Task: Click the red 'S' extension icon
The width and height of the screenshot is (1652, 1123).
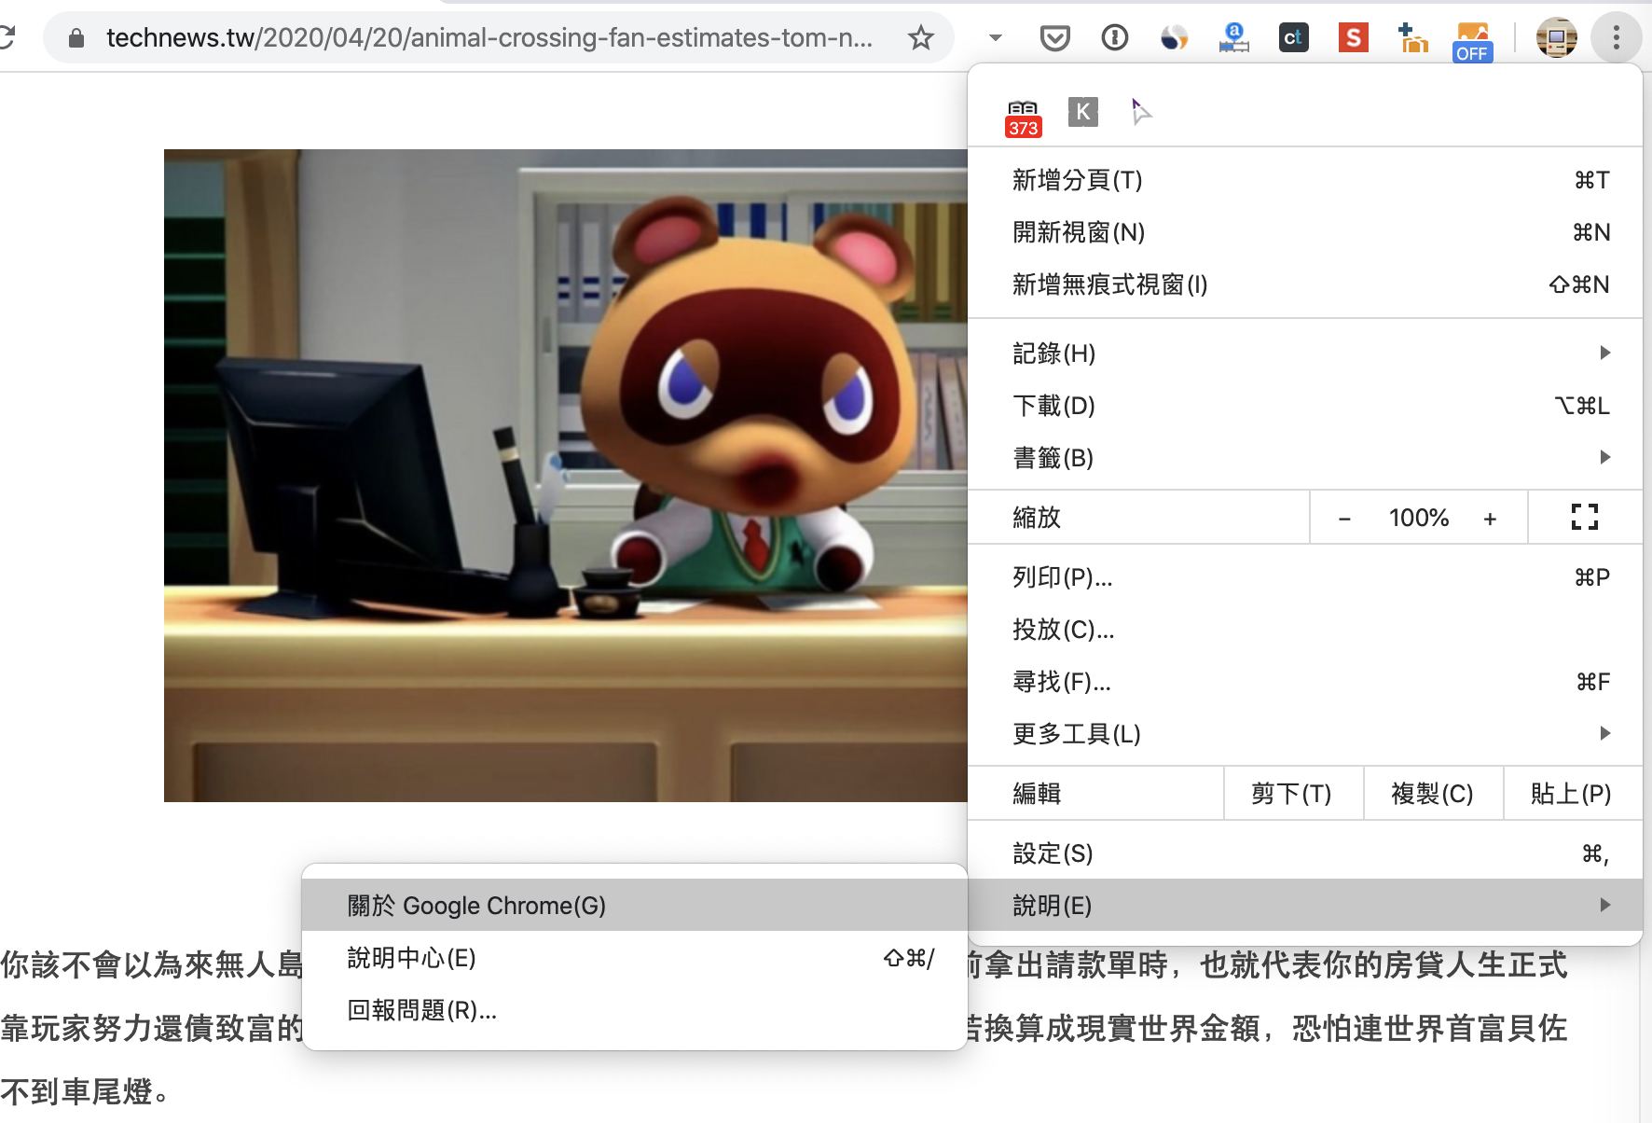Action: pyautogui.click(x=1353, y=38)
